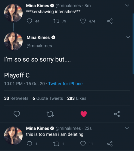Retweet the kershawing intensifies tweet
134x151 pixels.
tap(56, 21)
